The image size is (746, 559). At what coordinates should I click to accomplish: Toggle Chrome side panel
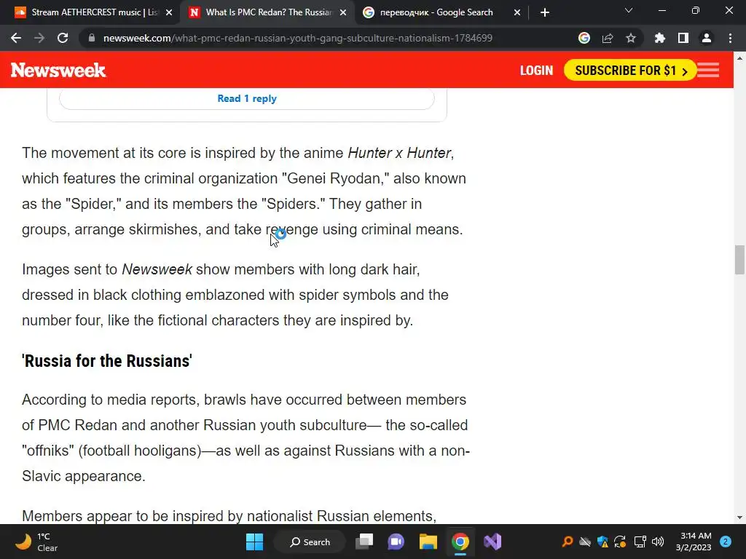[x=683, y=38]
